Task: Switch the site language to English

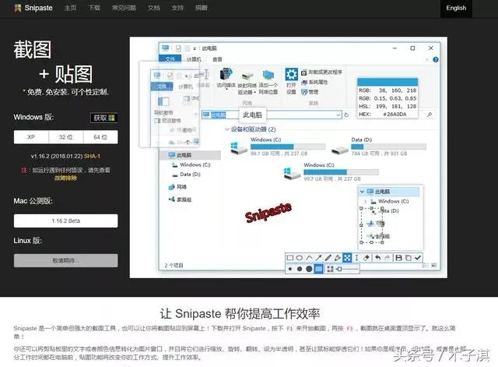Action: coord(456,8)
